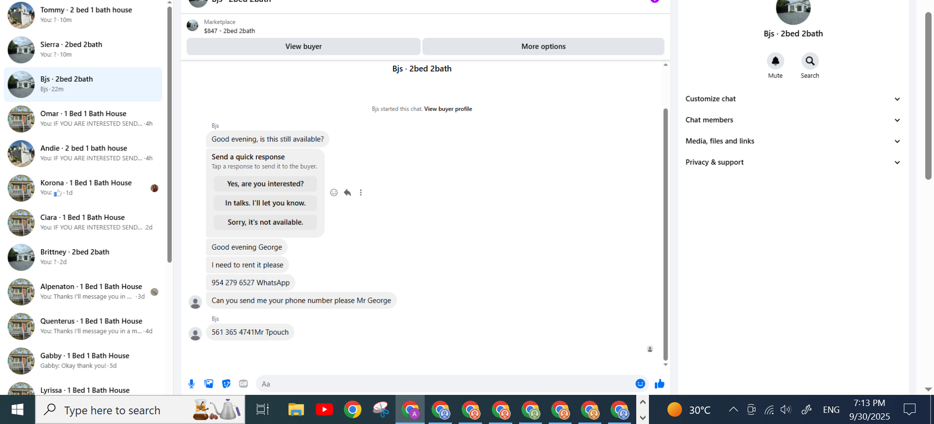Click the More options button
Screen dimensions: 934x424
tap(543, 47)
